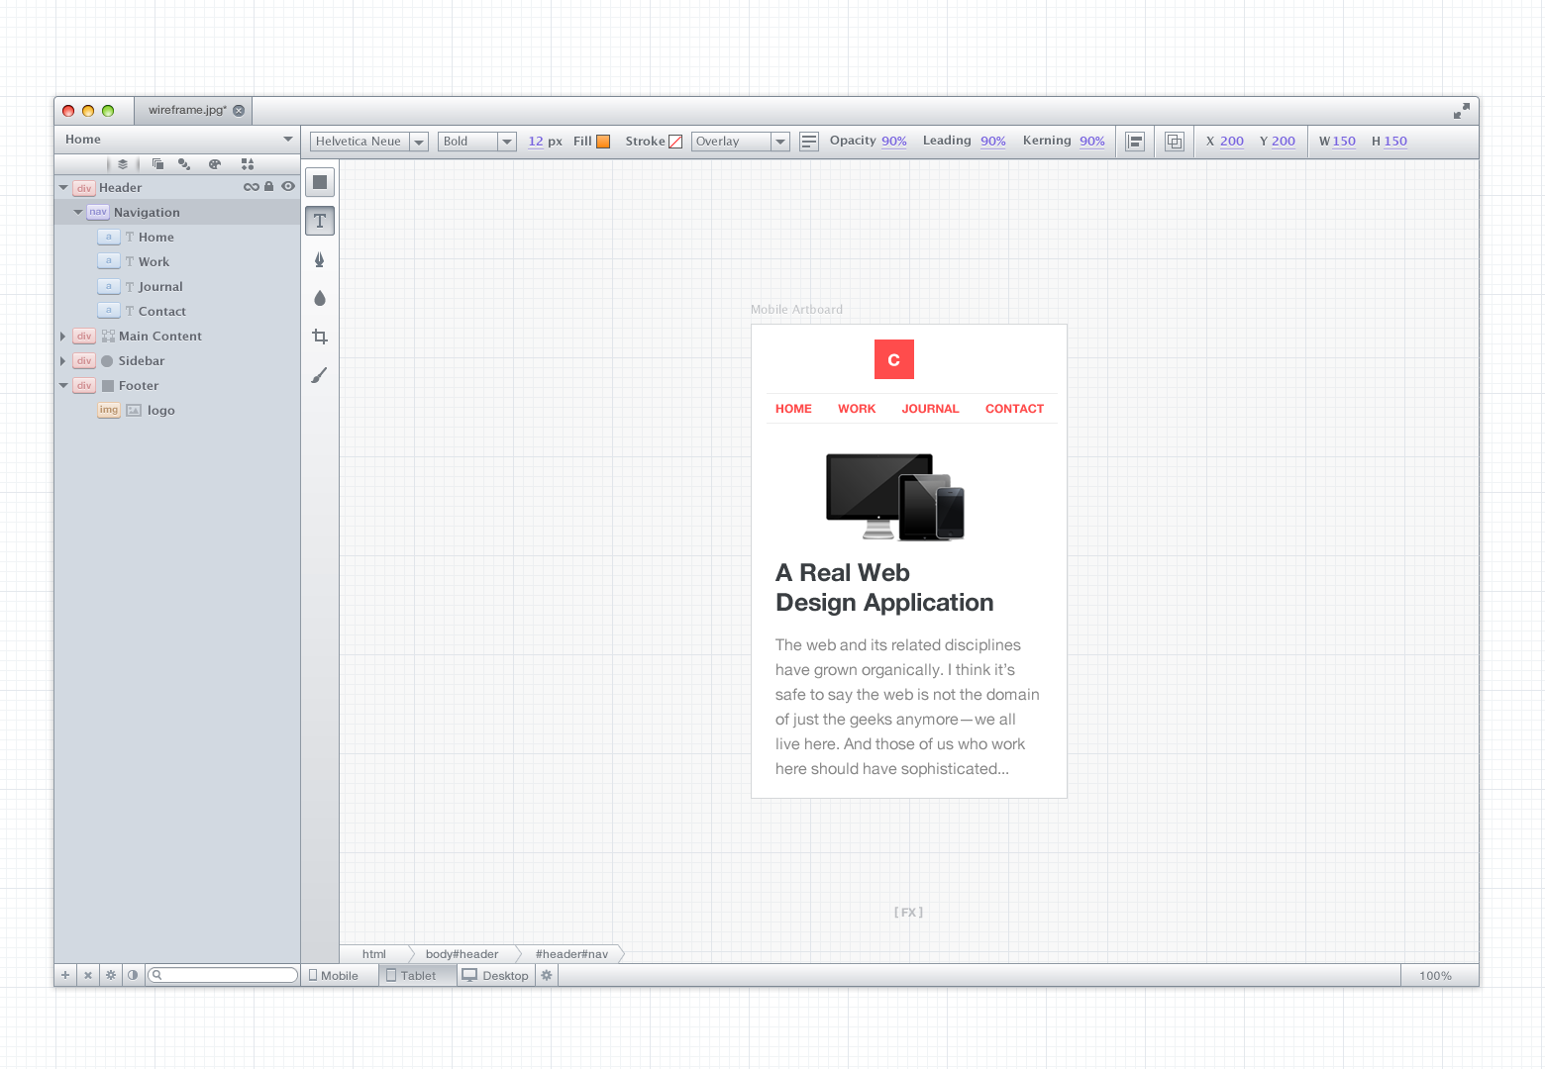This screenshot has width=1545, height=1069.
Task: Switch to the Tablet breakpoint tab
Action: coord(418,975)
